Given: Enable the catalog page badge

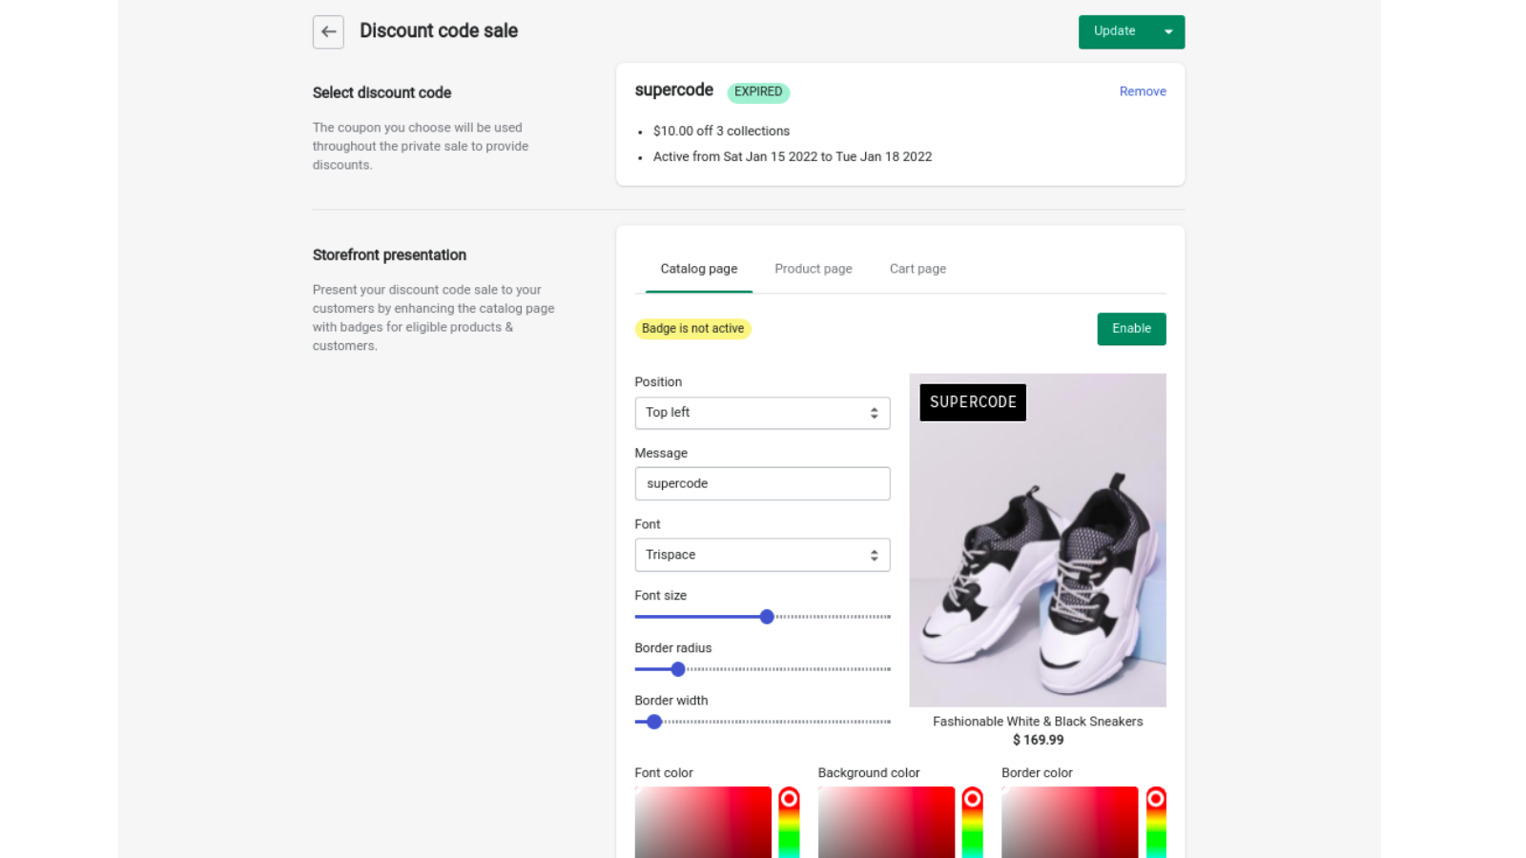Looking at the screenshot, I should point(1131,329).
